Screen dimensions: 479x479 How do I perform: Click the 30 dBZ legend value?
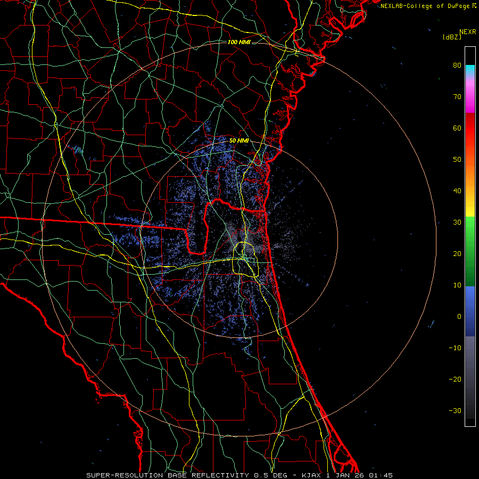457,222
